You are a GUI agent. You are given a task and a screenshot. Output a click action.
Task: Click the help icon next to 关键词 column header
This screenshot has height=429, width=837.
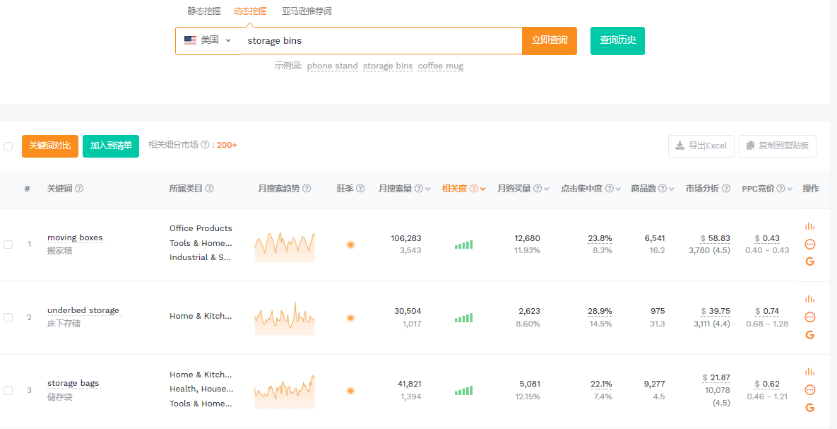pyautogui.click(x=79, y=189)
